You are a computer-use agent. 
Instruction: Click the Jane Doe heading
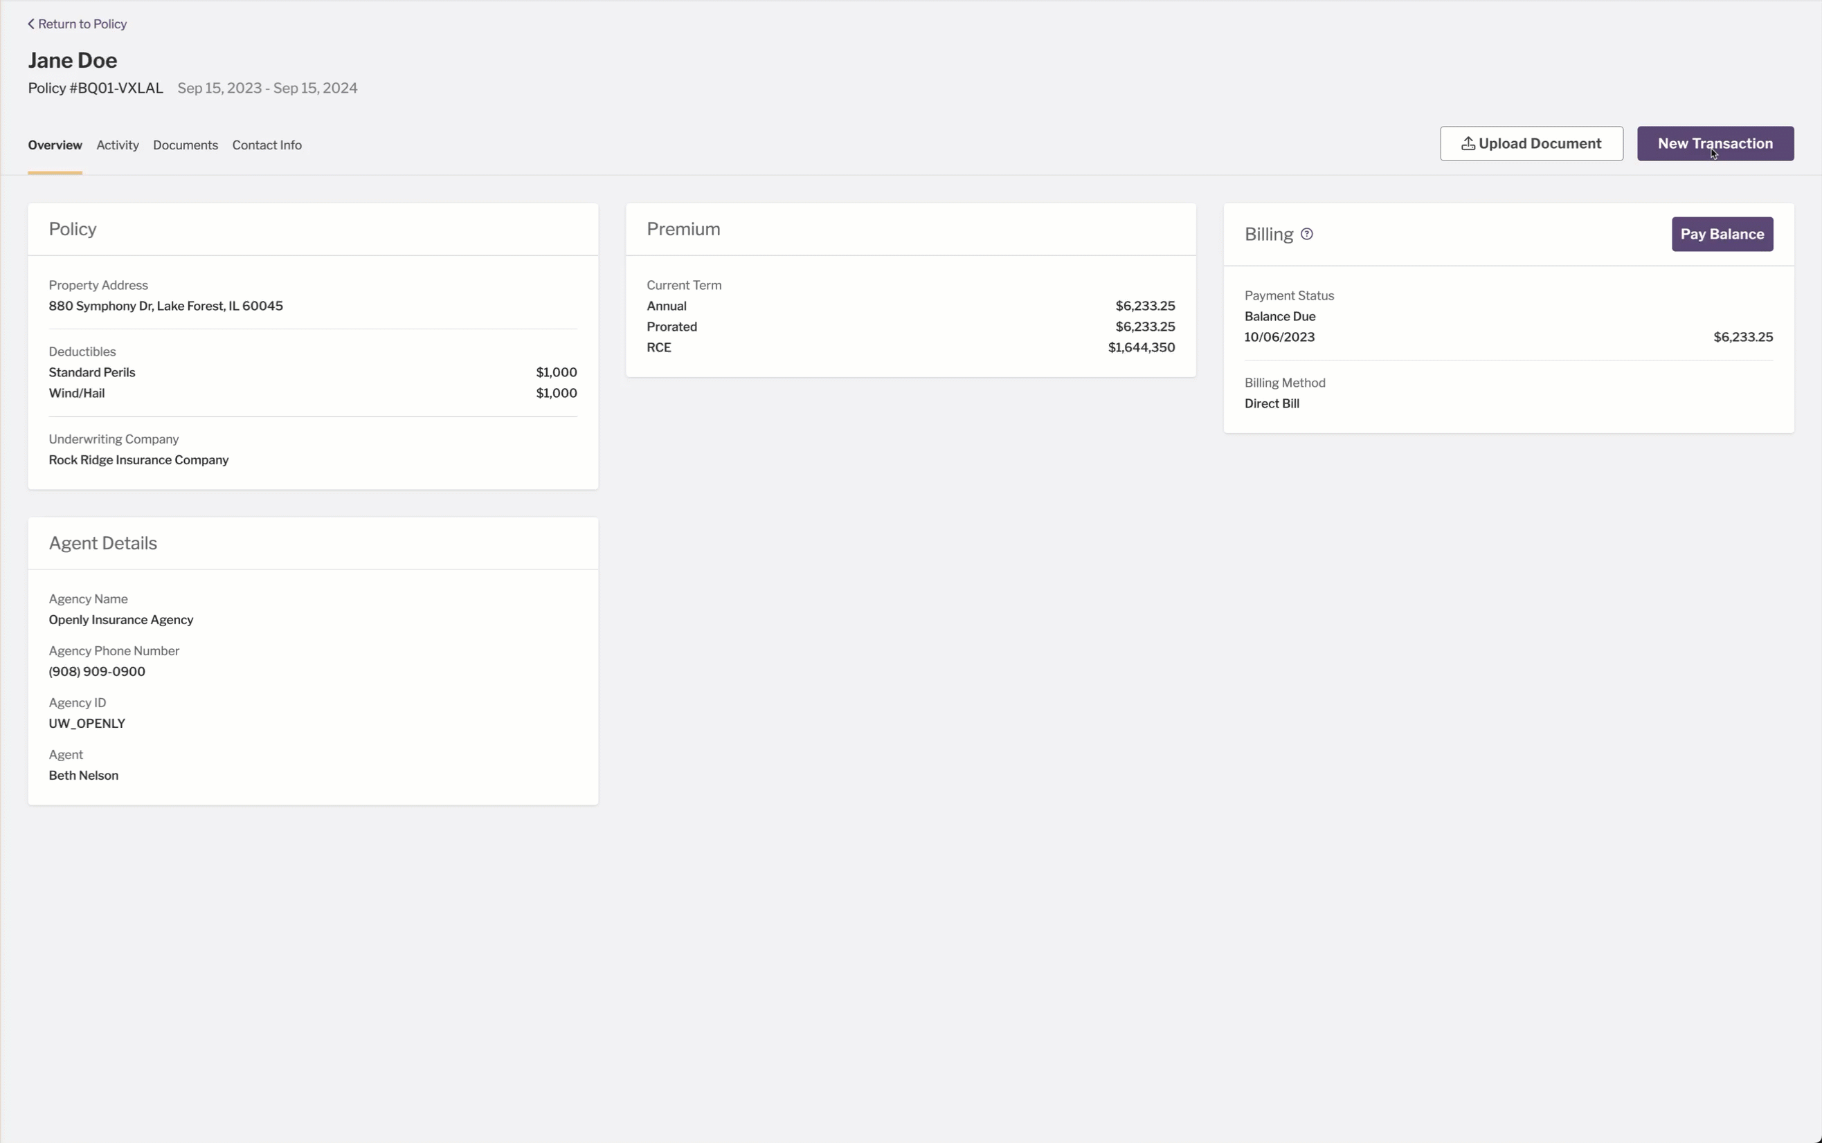click(73, 60)
